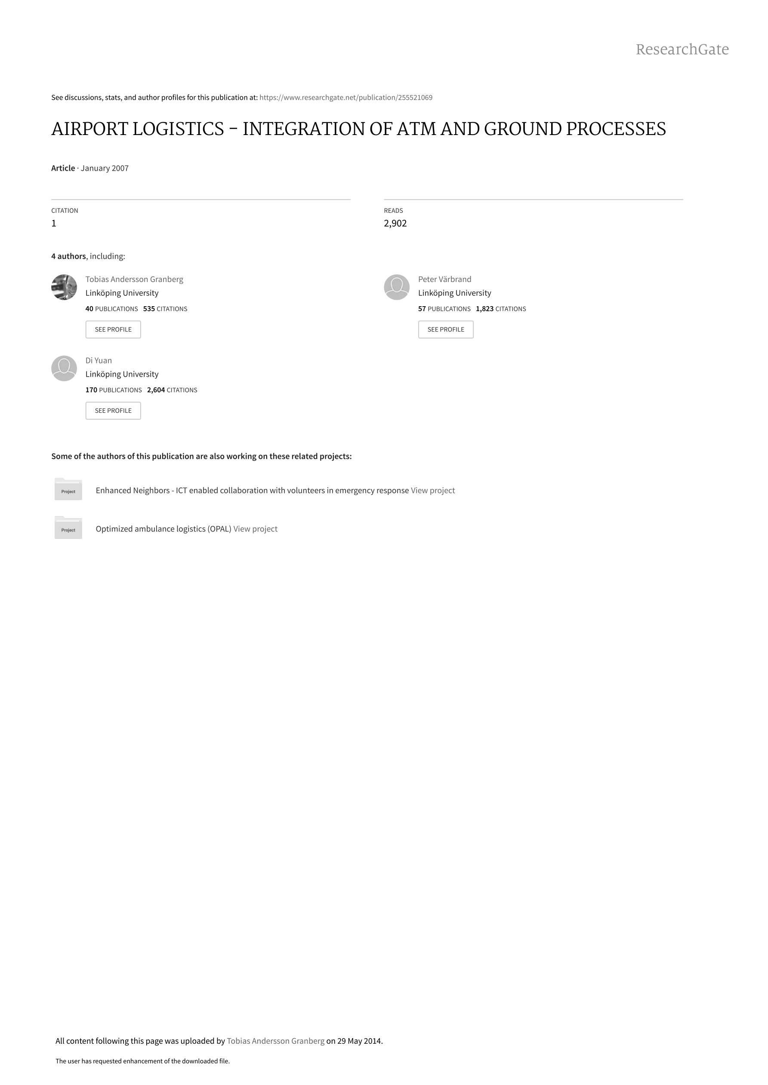Click Tobias Andersson Granberg's profile photo
Viewport: 768px width, 1085px height.
tap(64, 287)
